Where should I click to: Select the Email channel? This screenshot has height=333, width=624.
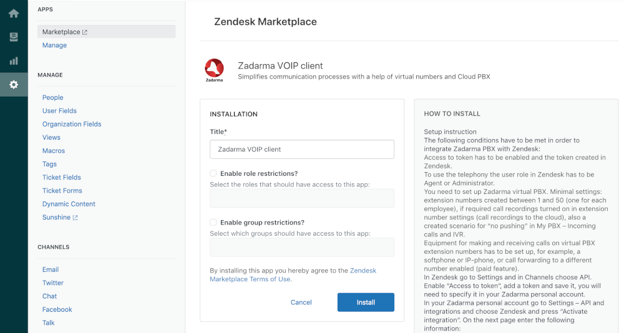(50, 269)
